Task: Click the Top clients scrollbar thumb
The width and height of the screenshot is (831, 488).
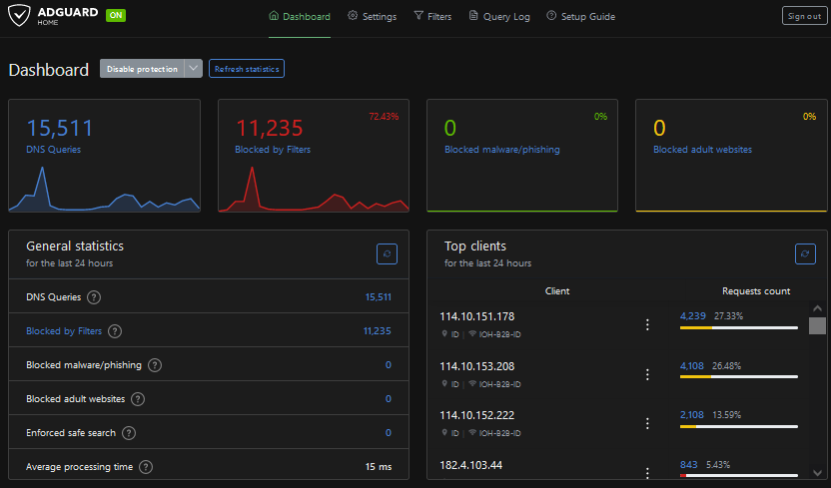Action: (817, 325)
